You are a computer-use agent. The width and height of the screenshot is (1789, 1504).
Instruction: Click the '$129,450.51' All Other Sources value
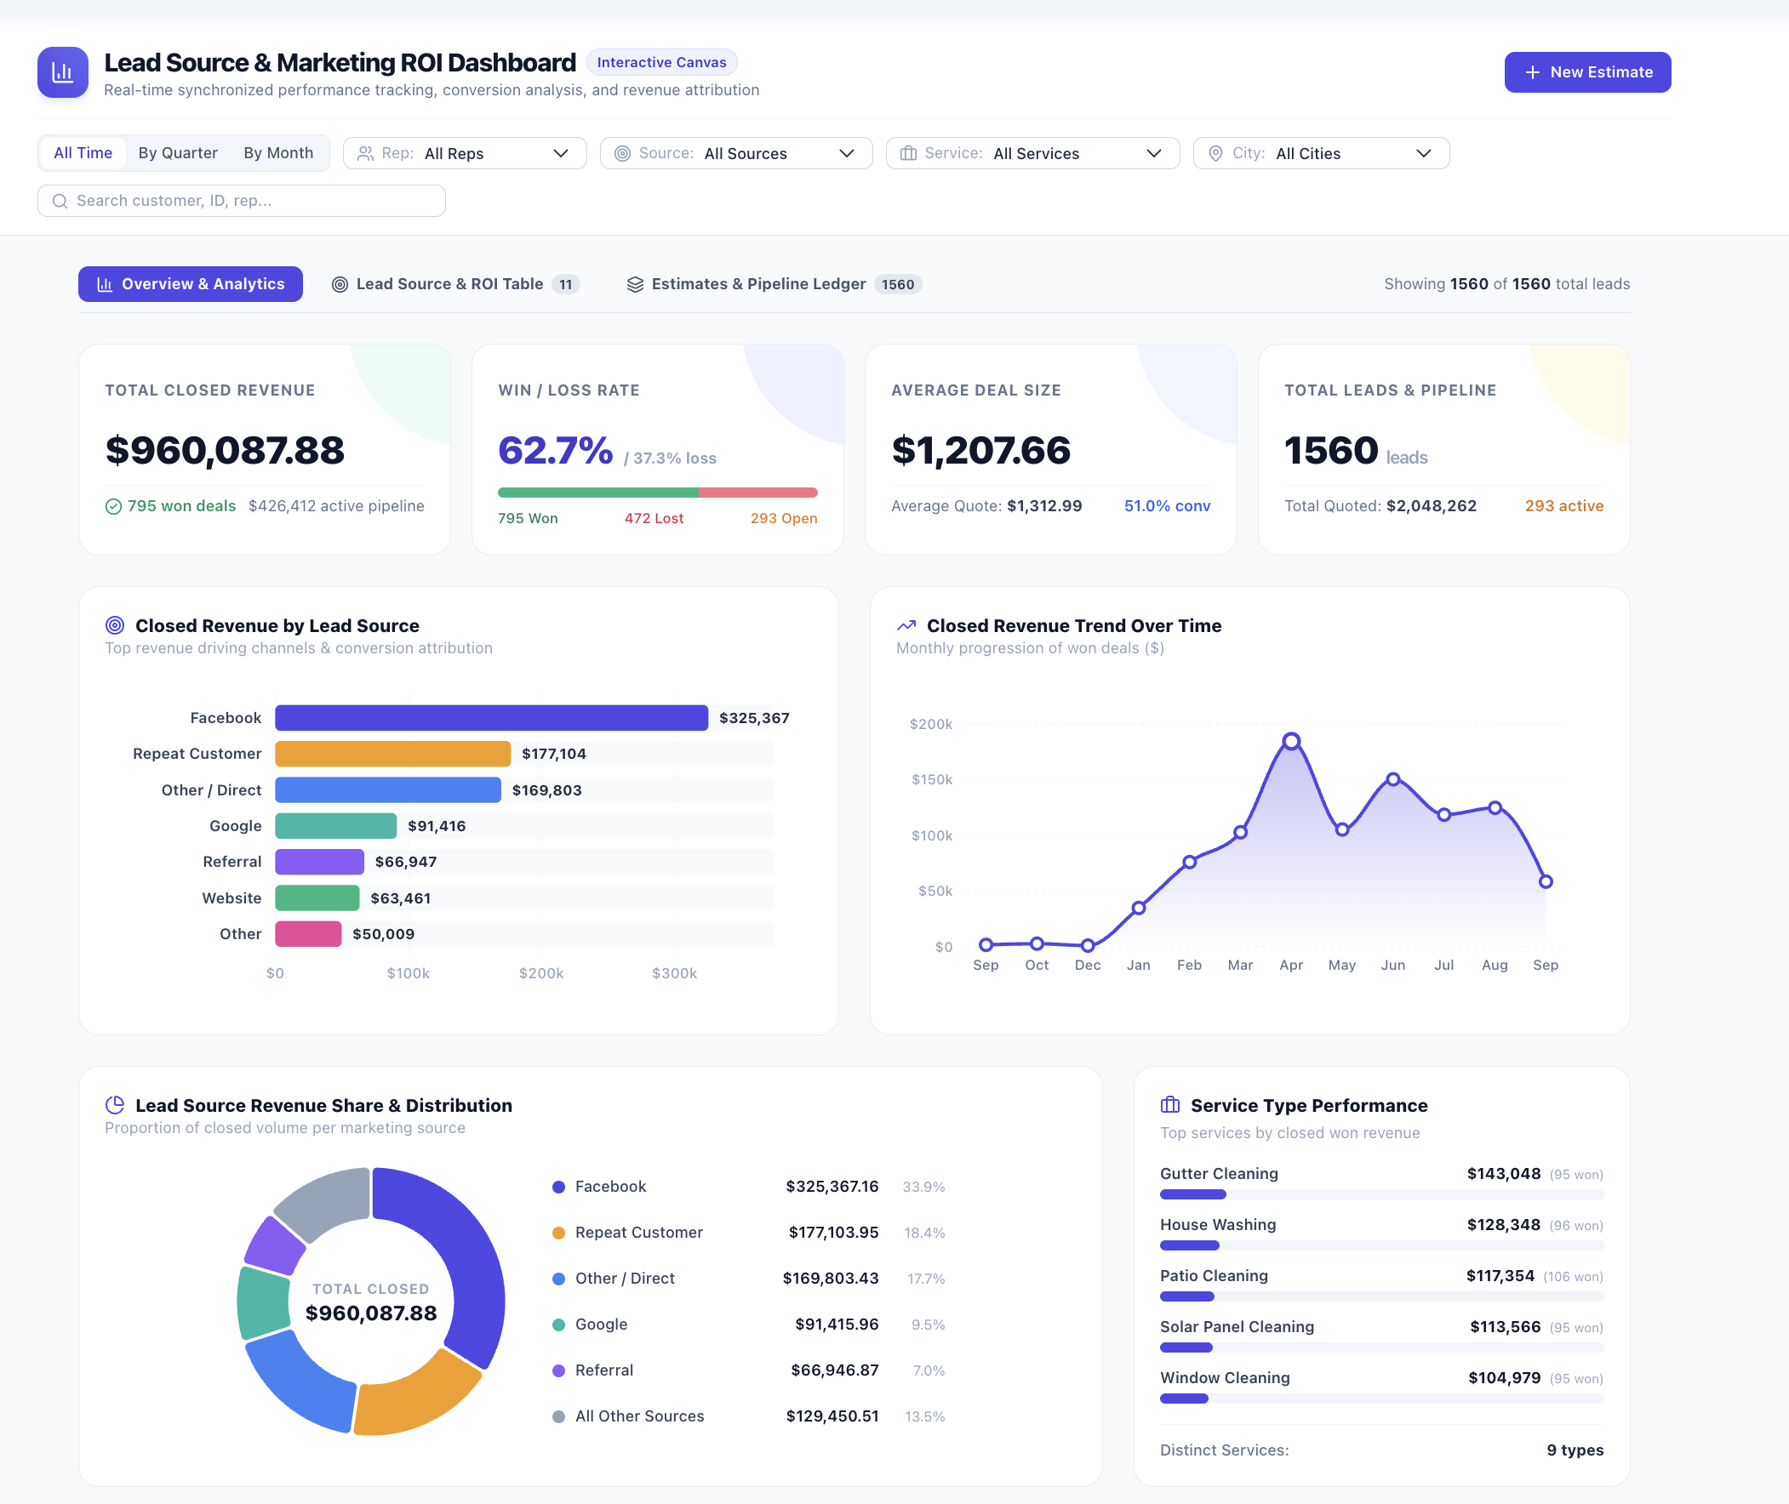click(x=832, y=1416)
